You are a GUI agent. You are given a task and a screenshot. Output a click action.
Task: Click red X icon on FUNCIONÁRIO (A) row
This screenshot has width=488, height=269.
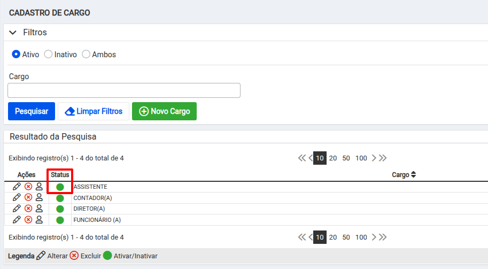28,220
